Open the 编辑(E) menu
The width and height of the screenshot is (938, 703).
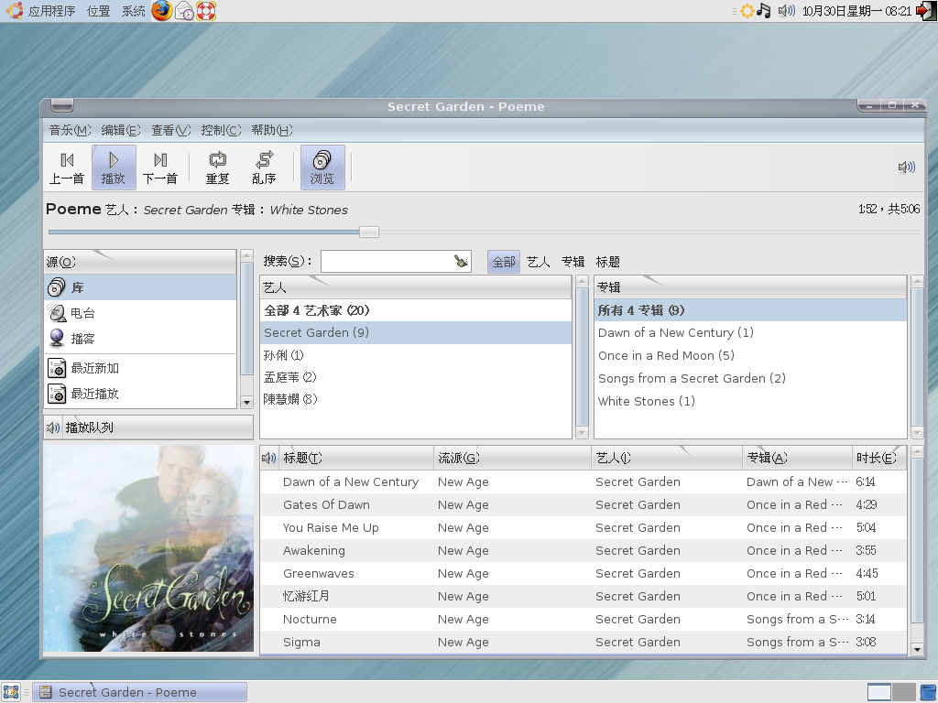tap(121, 130)
